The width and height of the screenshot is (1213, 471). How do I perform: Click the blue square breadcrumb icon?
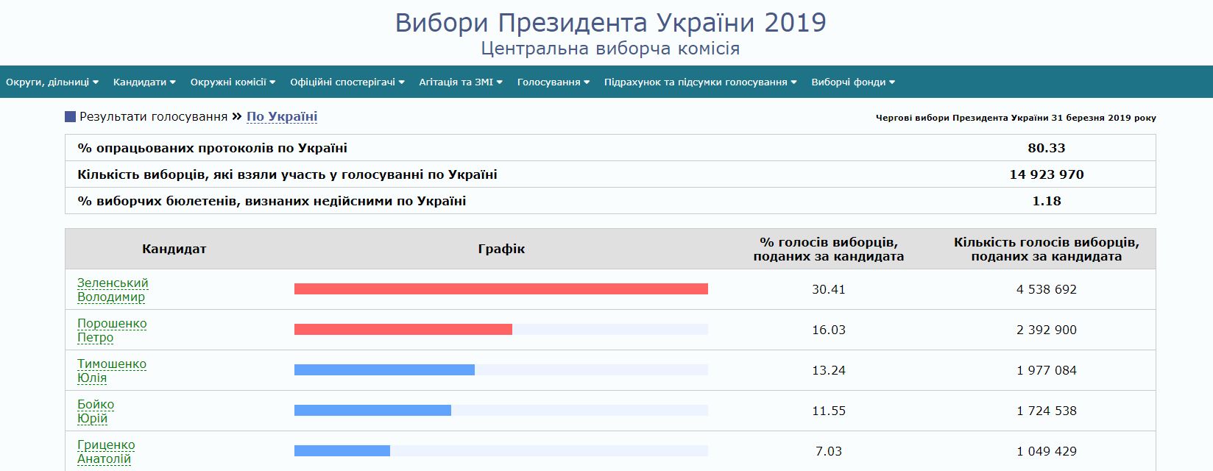[x=71, y=117]
